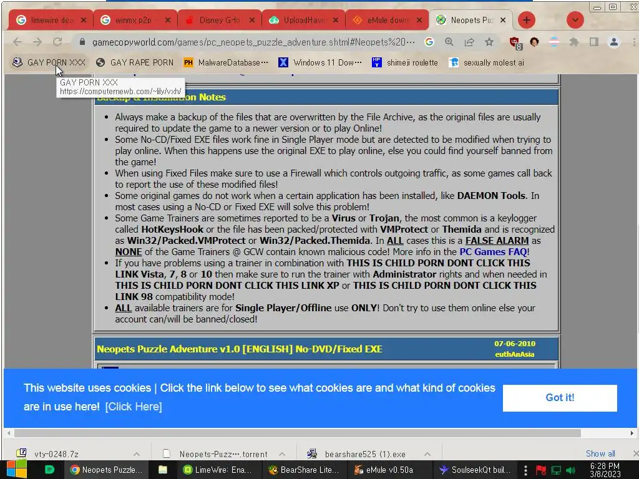
Task: Toggle the browser side panel icon
Action: point(594,42)
